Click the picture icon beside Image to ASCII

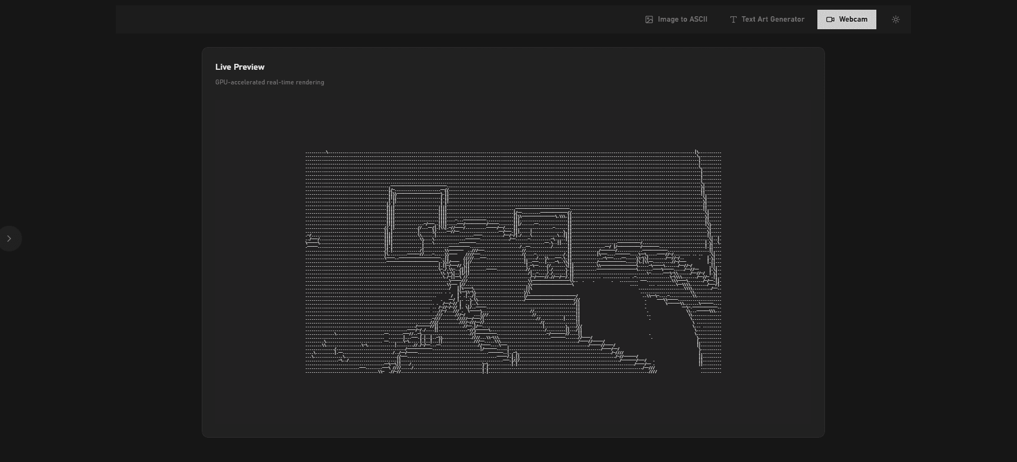(649, 19)
